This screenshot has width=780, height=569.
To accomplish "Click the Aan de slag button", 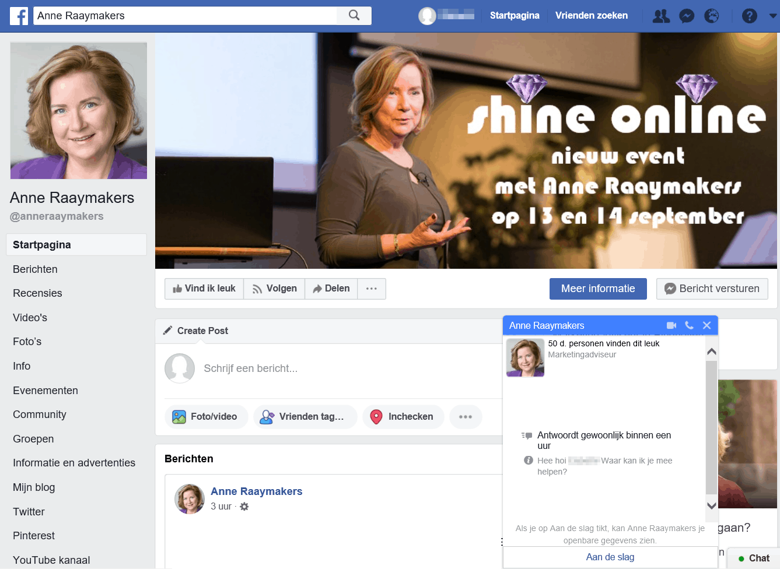I will 610,557.
